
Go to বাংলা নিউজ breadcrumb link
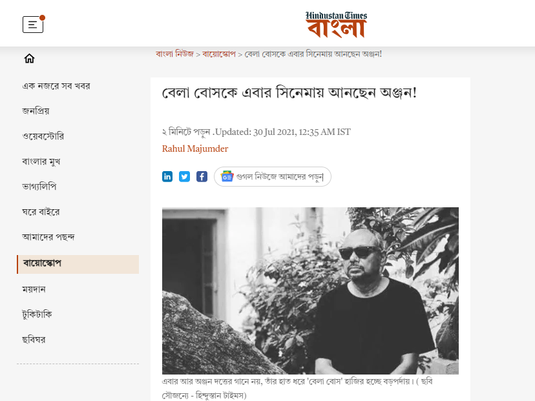[174, 54]
